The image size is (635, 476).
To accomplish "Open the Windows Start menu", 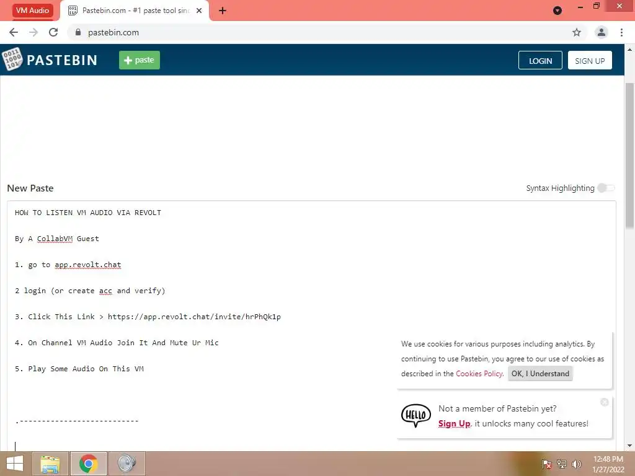I will [x=15, y=464].
